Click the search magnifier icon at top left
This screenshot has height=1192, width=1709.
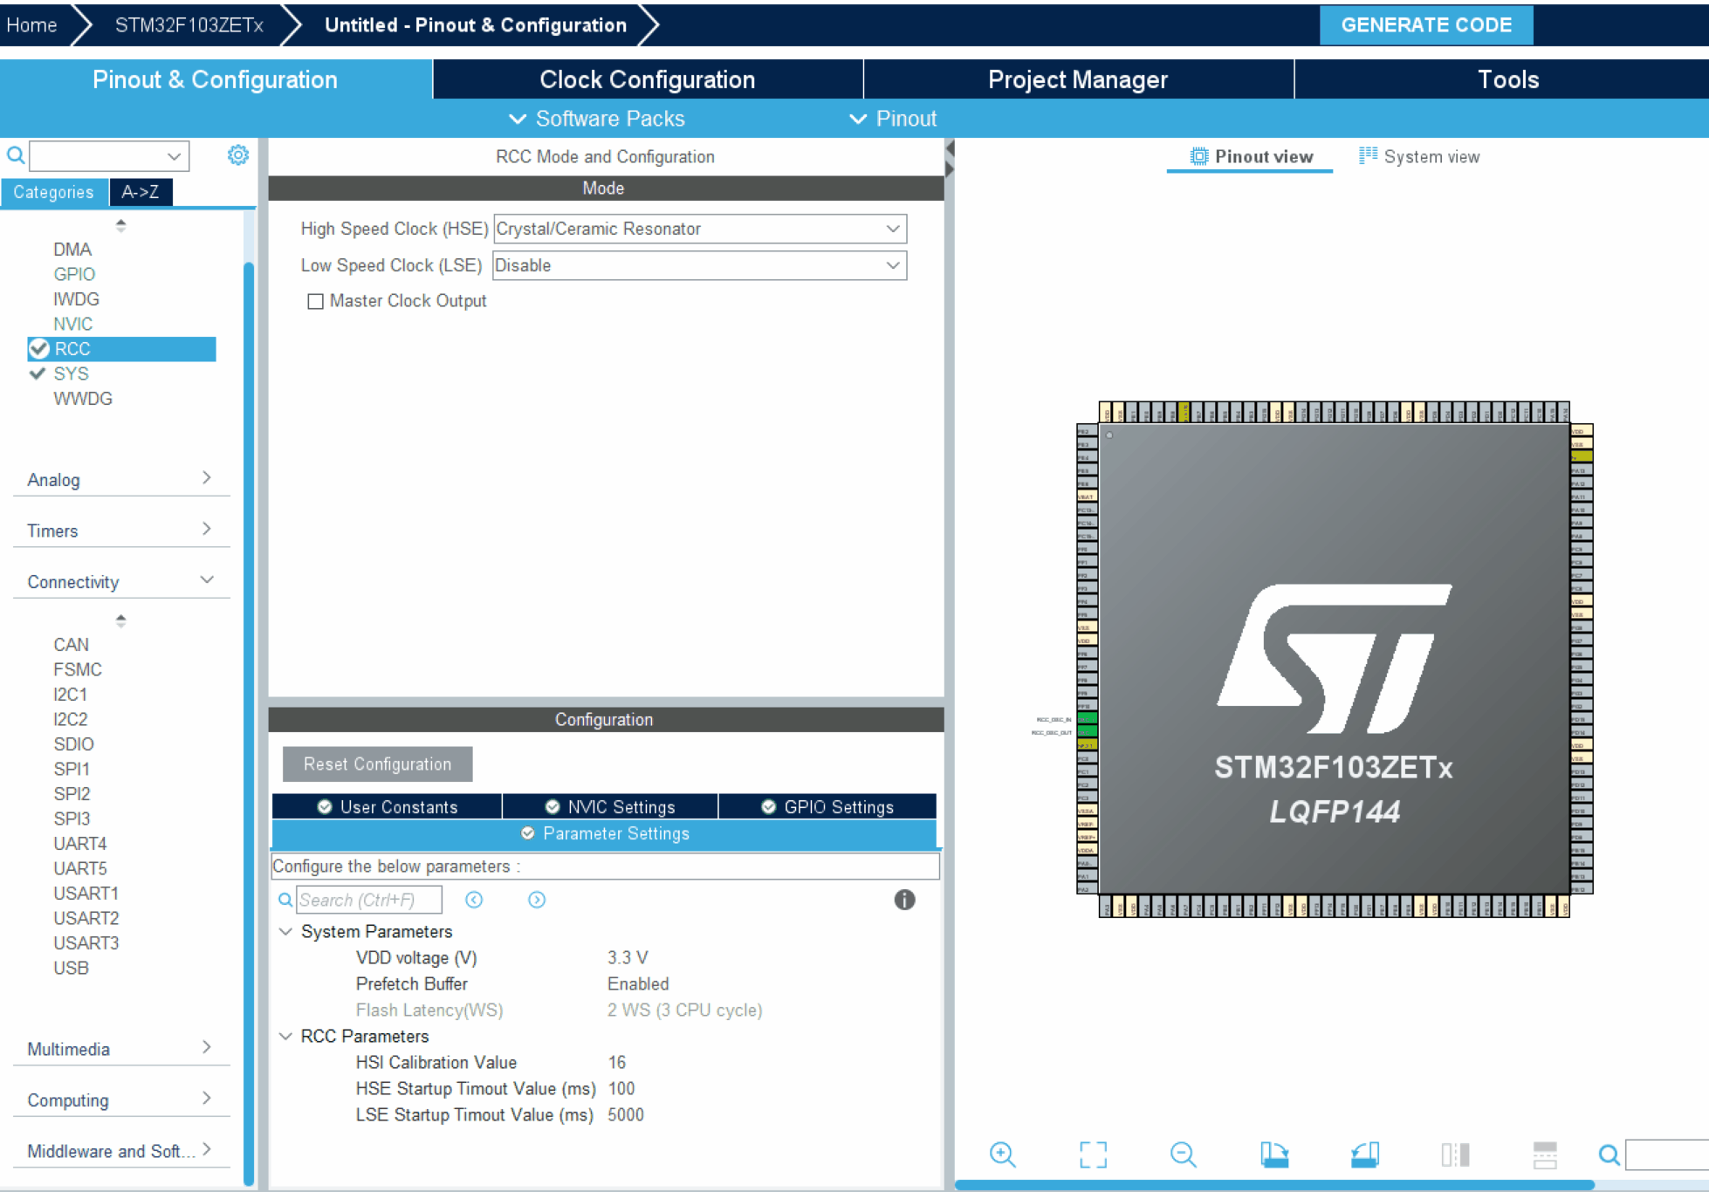(16, 155)
